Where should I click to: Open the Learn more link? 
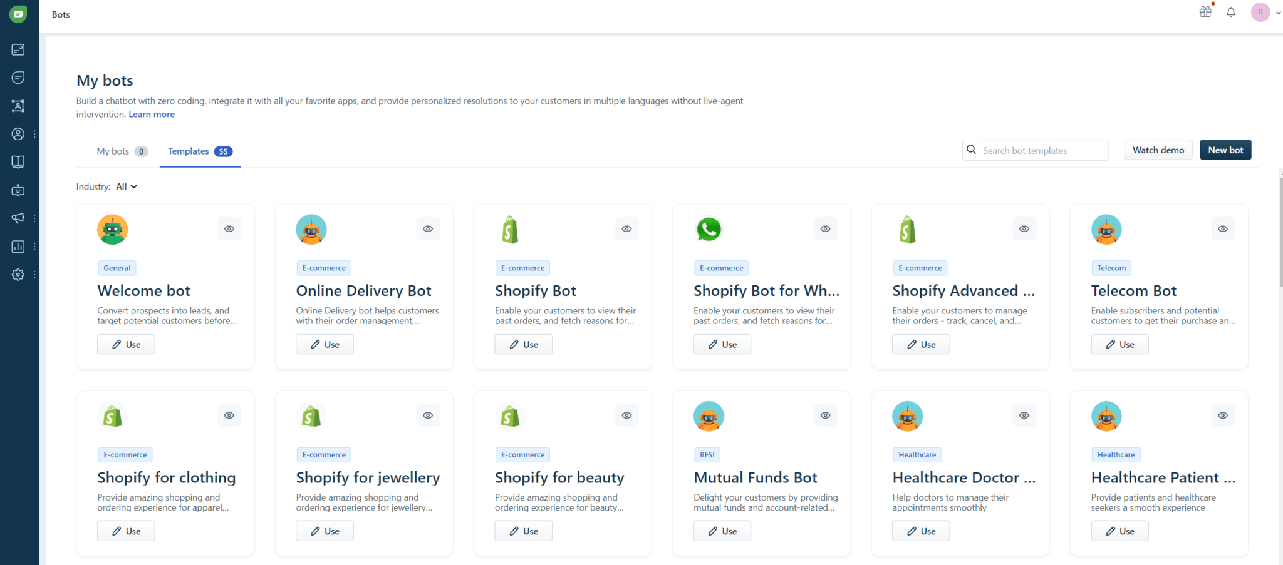pos(151,114)
